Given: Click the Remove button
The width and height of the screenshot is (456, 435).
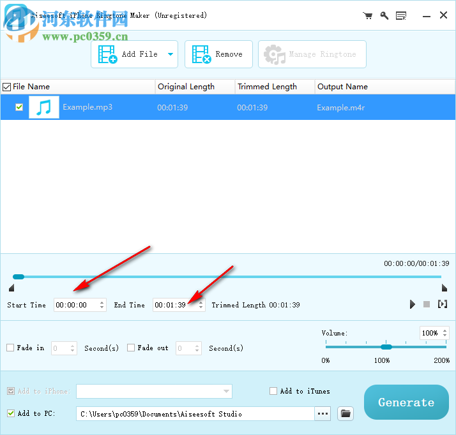Looking at the screenshot, I should click(x=218, y=54).
